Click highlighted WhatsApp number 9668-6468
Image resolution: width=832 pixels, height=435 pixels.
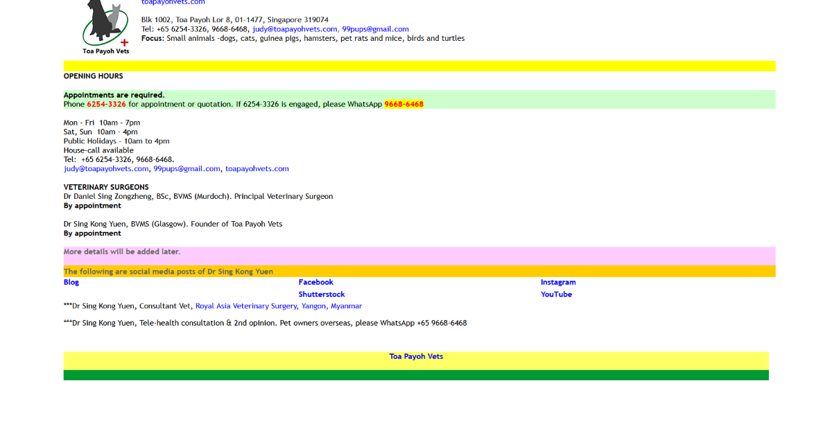(404, 104)
